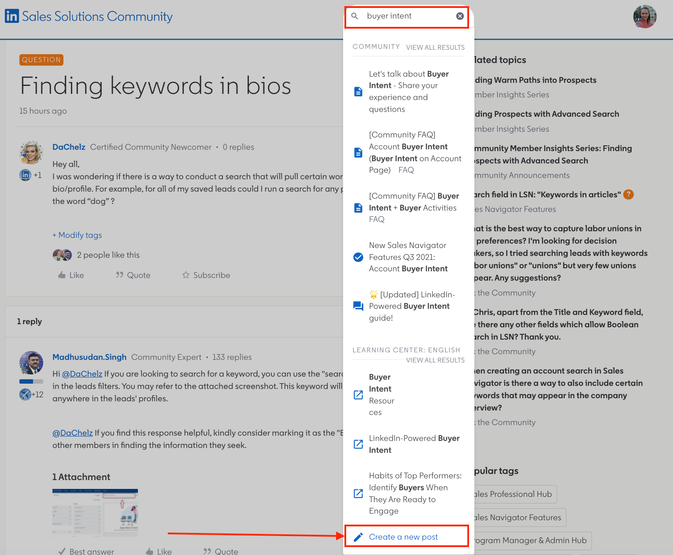This screenshot has height=555, width=673.
Task: Click DaChelz avatar picture
Action: 31,152
